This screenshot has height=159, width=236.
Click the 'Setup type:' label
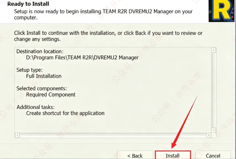pos(30,70)
